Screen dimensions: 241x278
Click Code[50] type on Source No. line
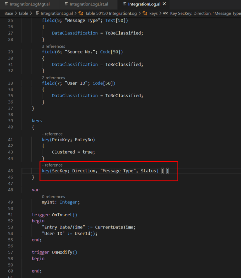[110, 52]
